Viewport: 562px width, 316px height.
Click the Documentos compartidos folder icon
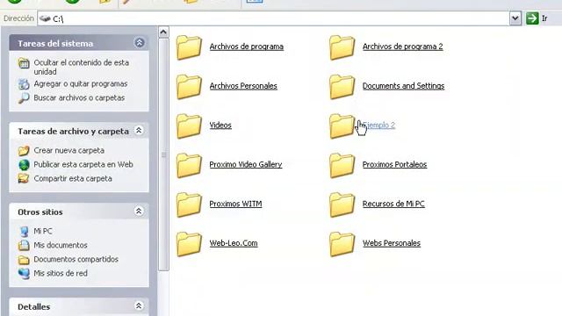(24, 259)
